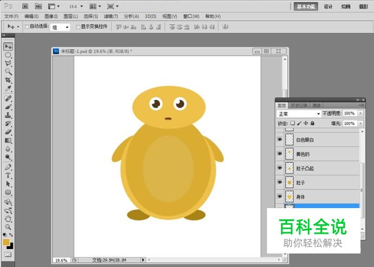Enable the 自动选择 checkbox
This screenshot has width=374, height=267.
pyautogui.click(x=27, y=26)
